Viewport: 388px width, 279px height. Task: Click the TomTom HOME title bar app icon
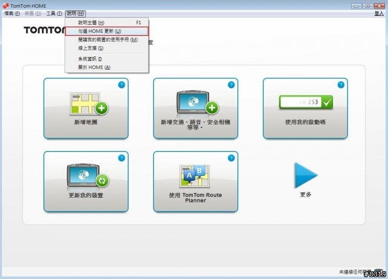pyautogui.click(x=5, y=5)
